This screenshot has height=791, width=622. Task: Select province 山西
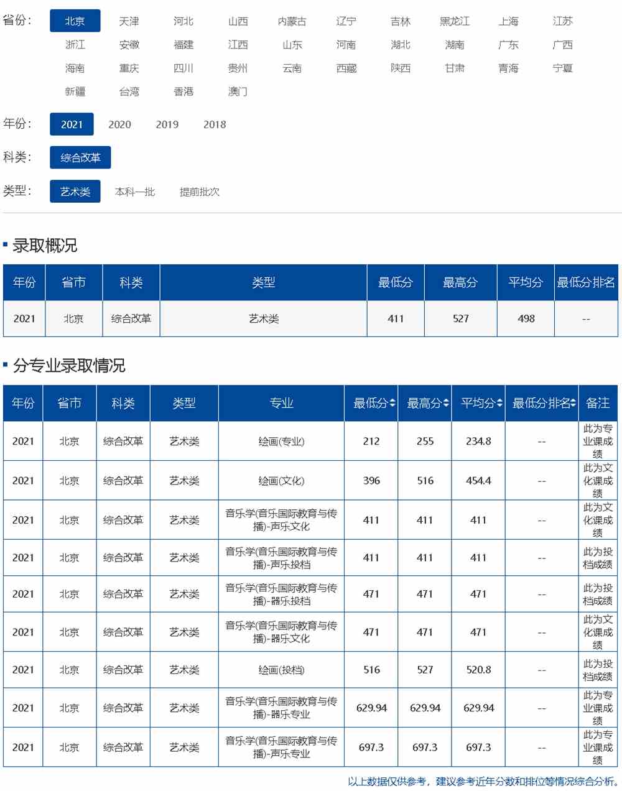pos(238,21)
